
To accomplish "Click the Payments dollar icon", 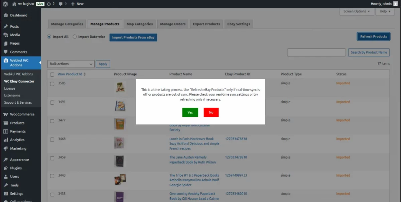I will 6,131.
